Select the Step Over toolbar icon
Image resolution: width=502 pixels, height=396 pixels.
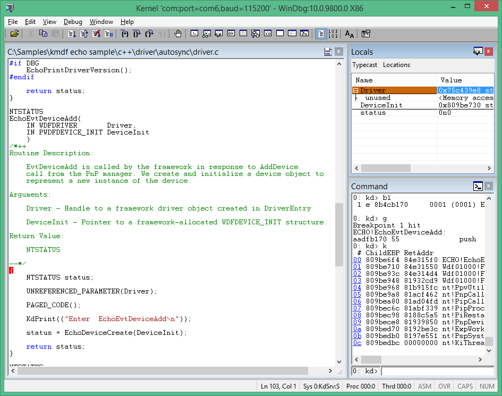pos(137,33)
